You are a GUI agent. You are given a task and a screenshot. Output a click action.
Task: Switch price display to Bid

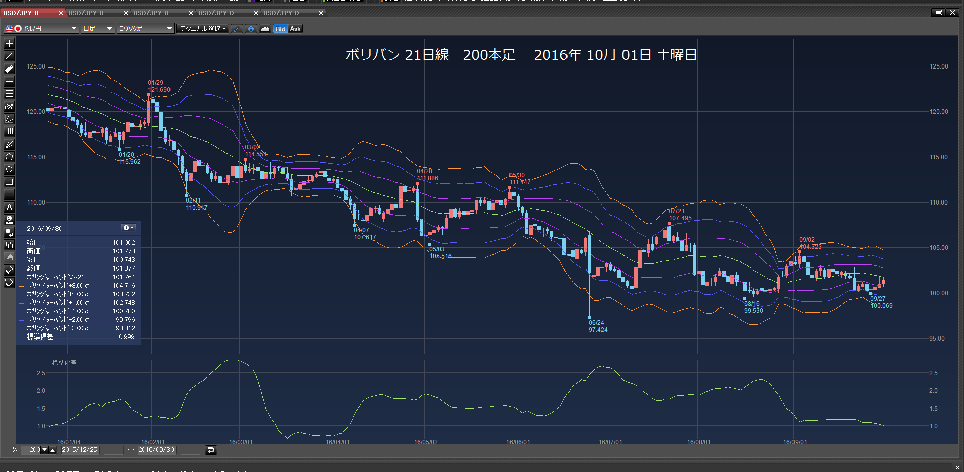pyautogui.click(x=280, y=29)
